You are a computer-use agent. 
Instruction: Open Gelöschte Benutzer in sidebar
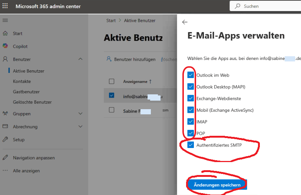[x=32, y=102]
